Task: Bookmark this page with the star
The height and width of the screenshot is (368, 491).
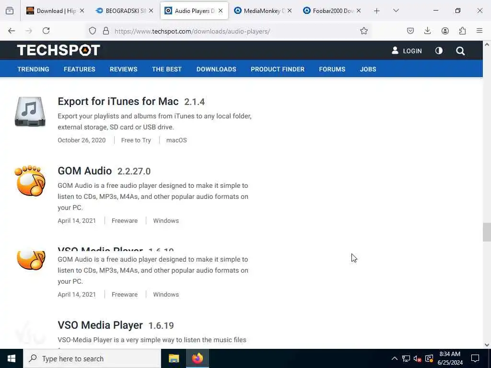Action: (x=363, y=31)
